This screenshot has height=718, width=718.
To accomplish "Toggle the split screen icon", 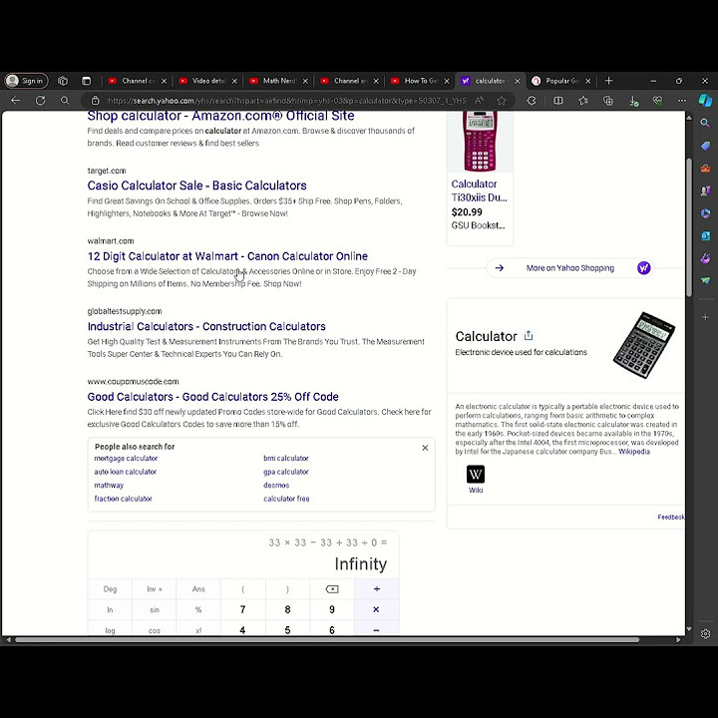I will coord(558,101).
